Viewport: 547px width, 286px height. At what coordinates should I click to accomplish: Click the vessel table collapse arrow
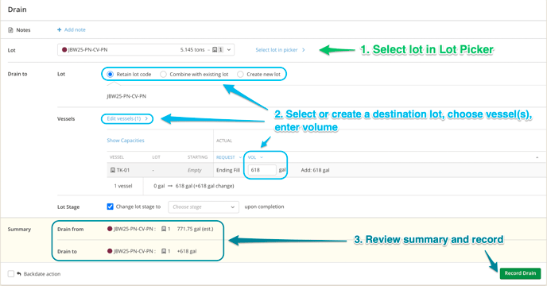click(x=537, y=157)
